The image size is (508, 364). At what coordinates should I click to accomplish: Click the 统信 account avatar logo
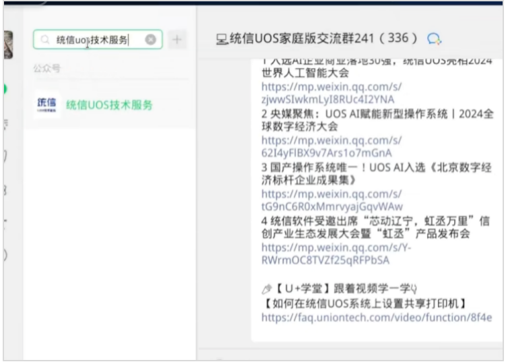46,104
